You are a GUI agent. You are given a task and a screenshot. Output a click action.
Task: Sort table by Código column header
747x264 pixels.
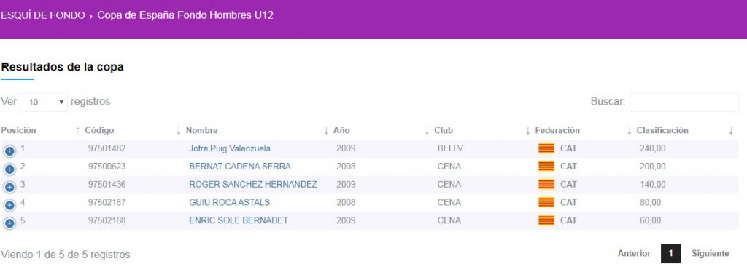pyautogui.click(x=99, y=131)
